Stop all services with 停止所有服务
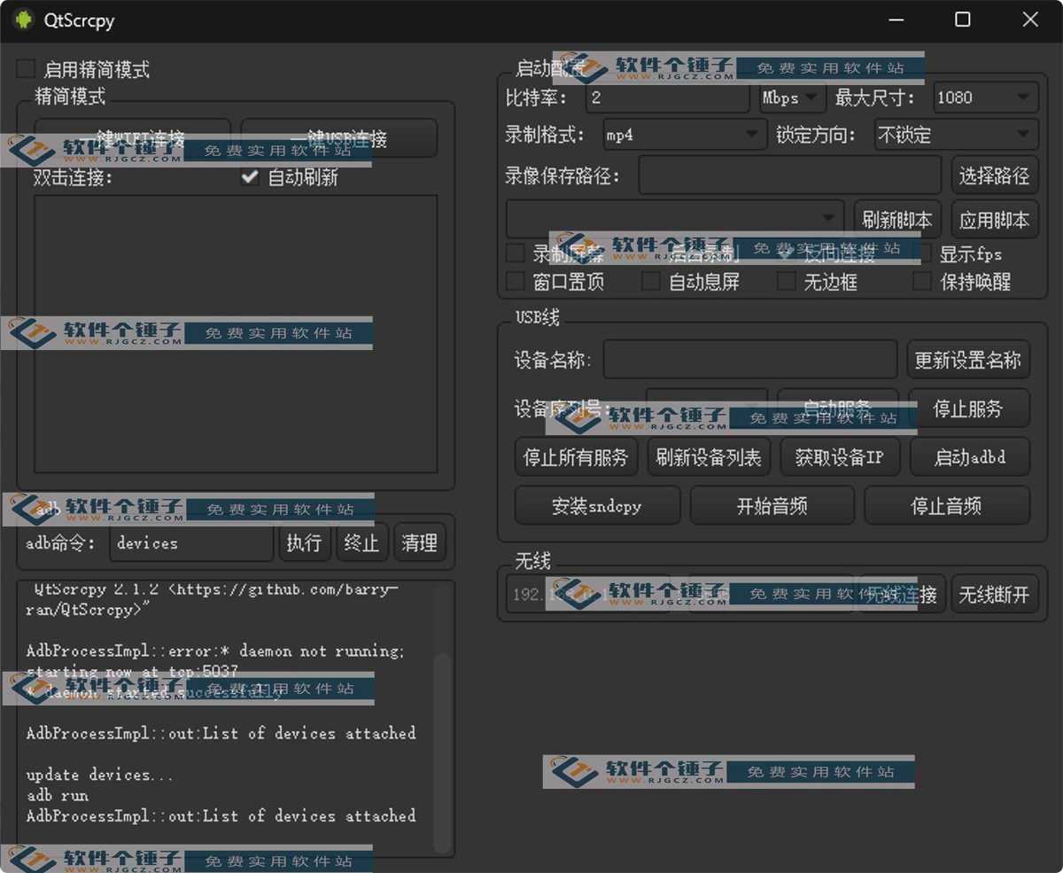The image size is (1063, 873). point(576,457)
